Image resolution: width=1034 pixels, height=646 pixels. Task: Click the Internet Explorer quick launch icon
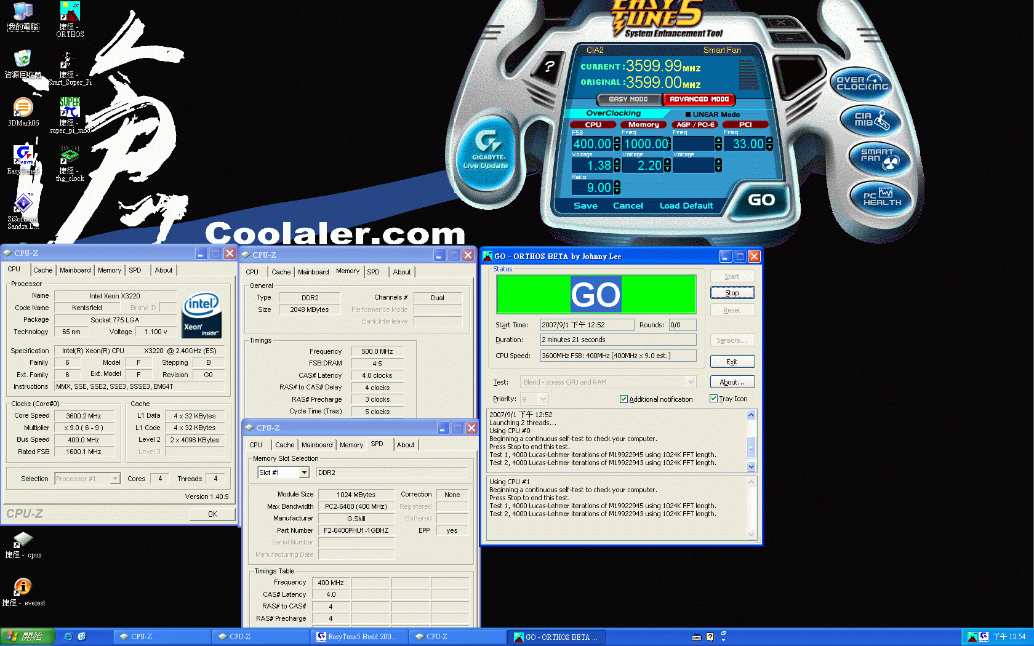coord(68,637)
